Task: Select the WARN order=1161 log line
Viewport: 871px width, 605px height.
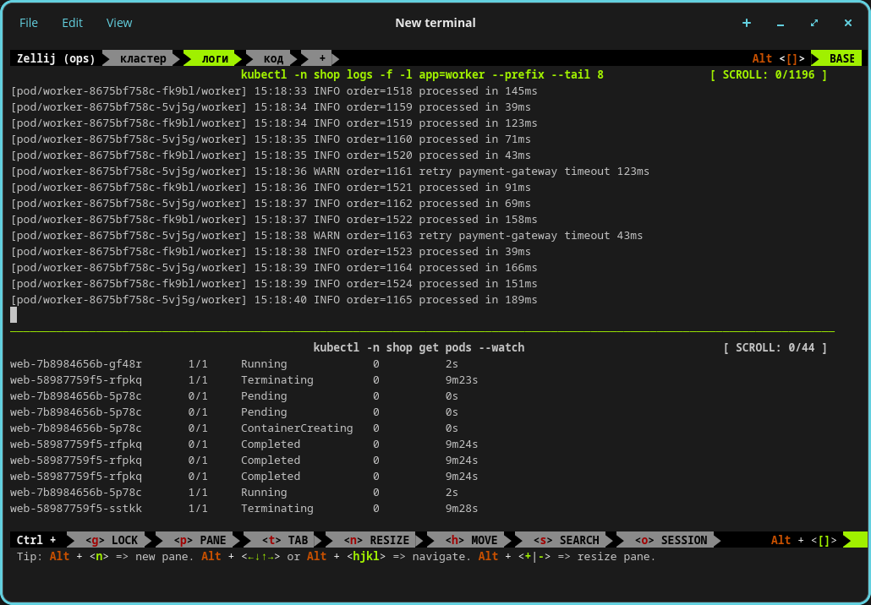Action: coord(330,172)
